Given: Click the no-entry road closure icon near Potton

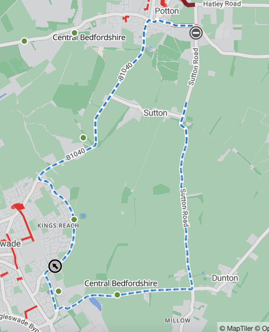Looking at the screenshot, I should point(196,33).
